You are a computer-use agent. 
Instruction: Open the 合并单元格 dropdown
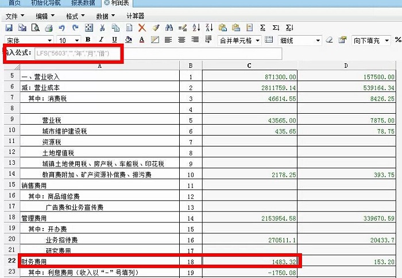pyautogui.click(x=258, y=41)
